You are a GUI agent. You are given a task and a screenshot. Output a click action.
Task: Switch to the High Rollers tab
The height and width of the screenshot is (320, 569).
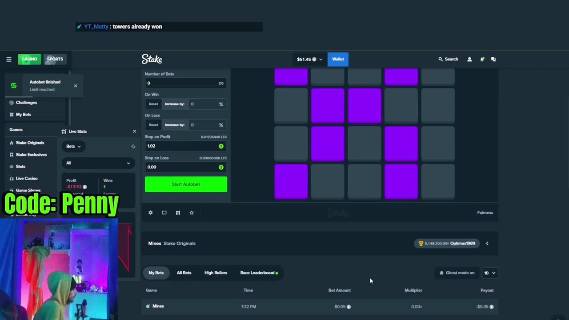(216, 273)
